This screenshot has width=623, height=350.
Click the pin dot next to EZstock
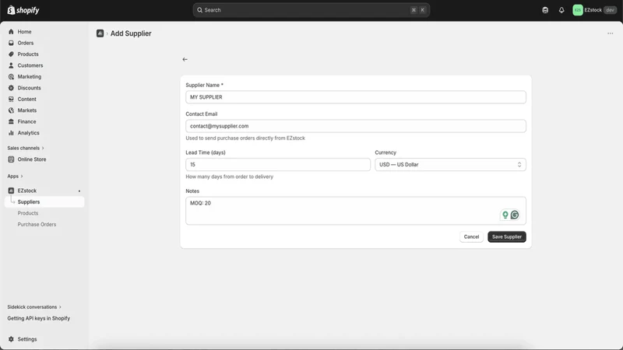click(x=79, y=191)
